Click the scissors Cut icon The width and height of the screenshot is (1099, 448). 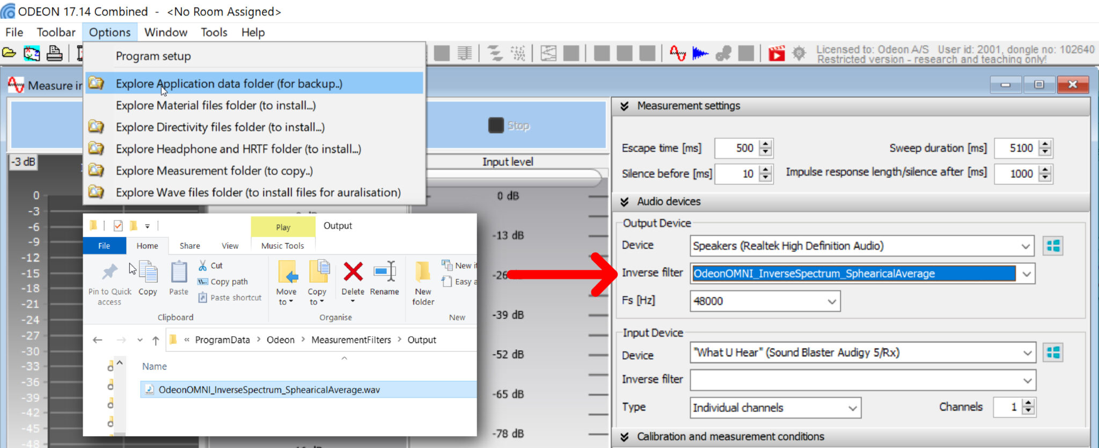pos(203,266)
